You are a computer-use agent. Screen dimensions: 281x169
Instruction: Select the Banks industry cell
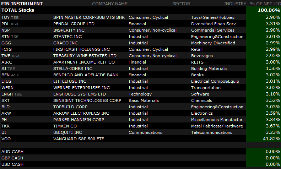point(197,75)
